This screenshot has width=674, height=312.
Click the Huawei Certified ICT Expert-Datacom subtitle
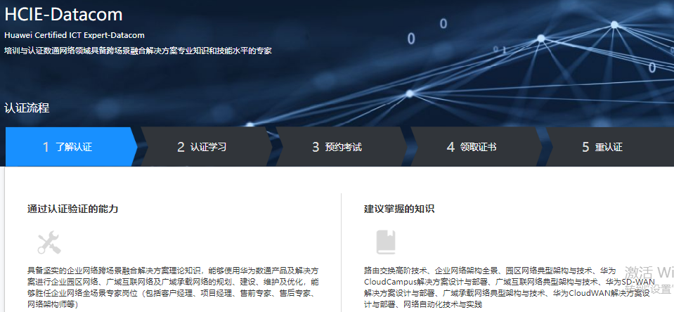pyautogui.click(x=74, y=34)
